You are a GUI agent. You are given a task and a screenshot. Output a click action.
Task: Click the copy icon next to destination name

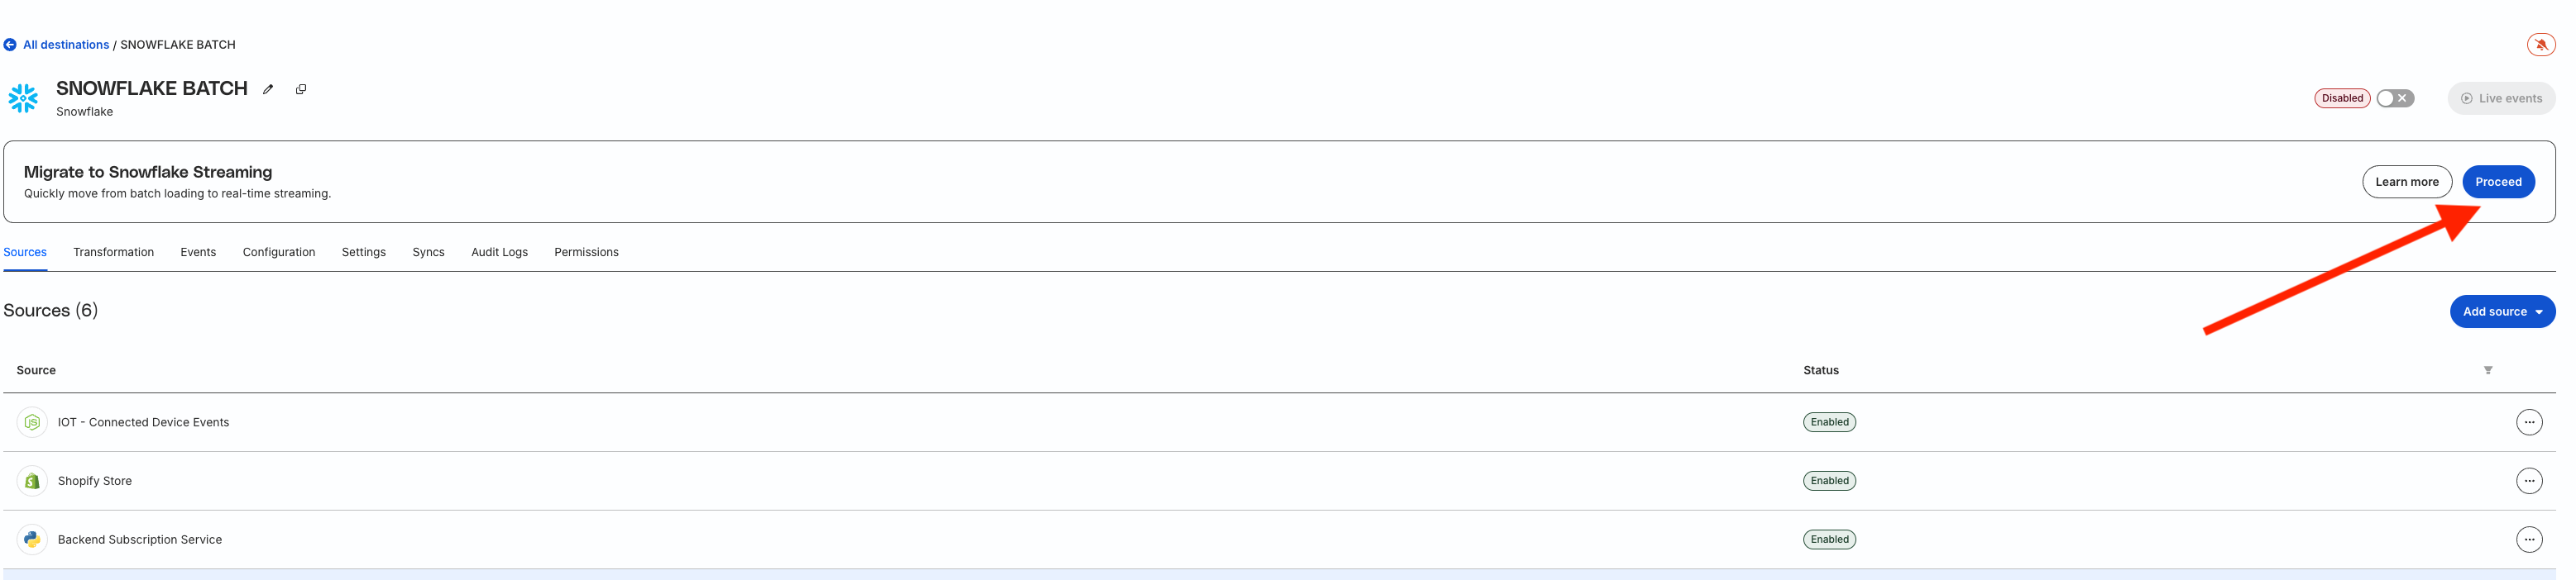(x=301, y=90)
